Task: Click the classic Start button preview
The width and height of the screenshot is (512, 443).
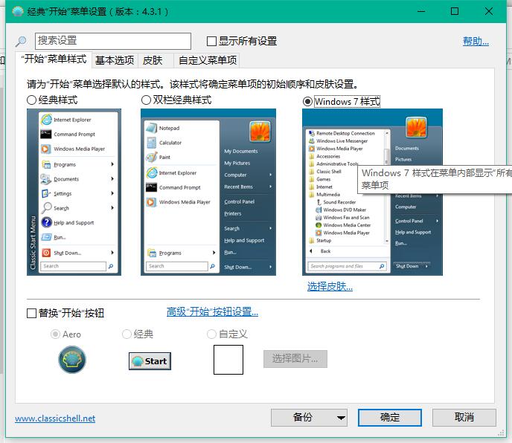Action: [150, 360]
